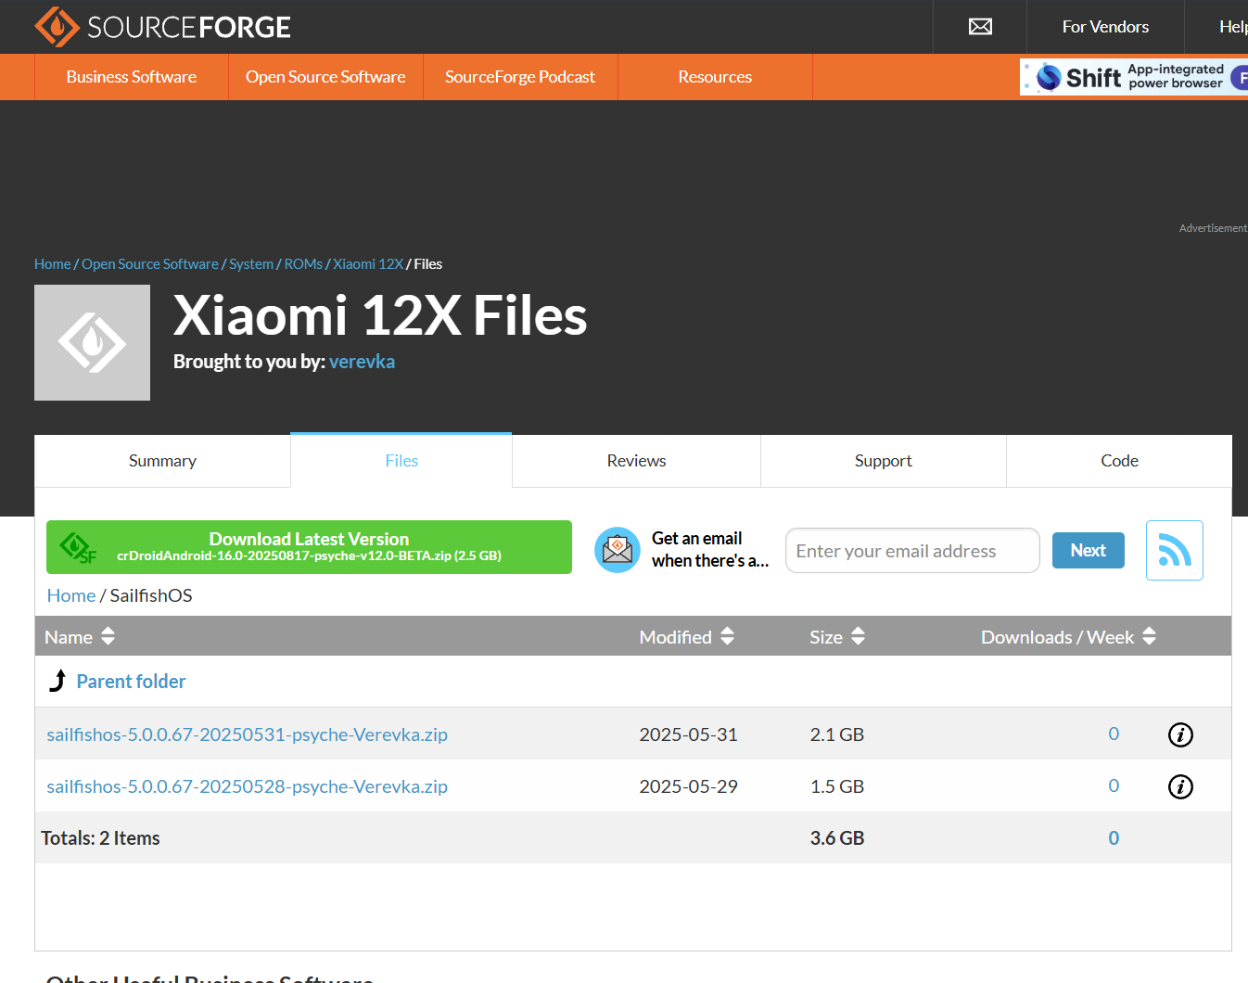Click Parent folder up-arrow icon
The height and width of the screenshot is (983, 1248).
click(57, 681)
